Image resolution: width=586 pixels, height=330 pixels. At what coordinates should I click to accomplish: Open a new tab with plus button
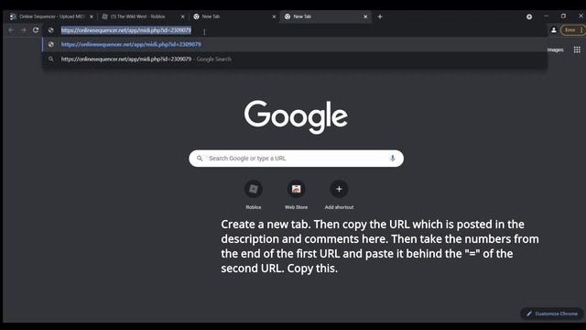pyautogui.click(x=380, y=16)
